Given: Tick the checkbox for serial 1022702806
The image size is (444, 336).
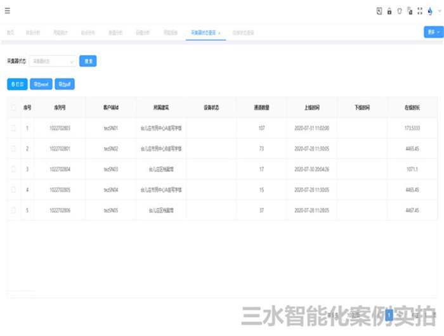Looking at the screenshot, I should [14, 210].
